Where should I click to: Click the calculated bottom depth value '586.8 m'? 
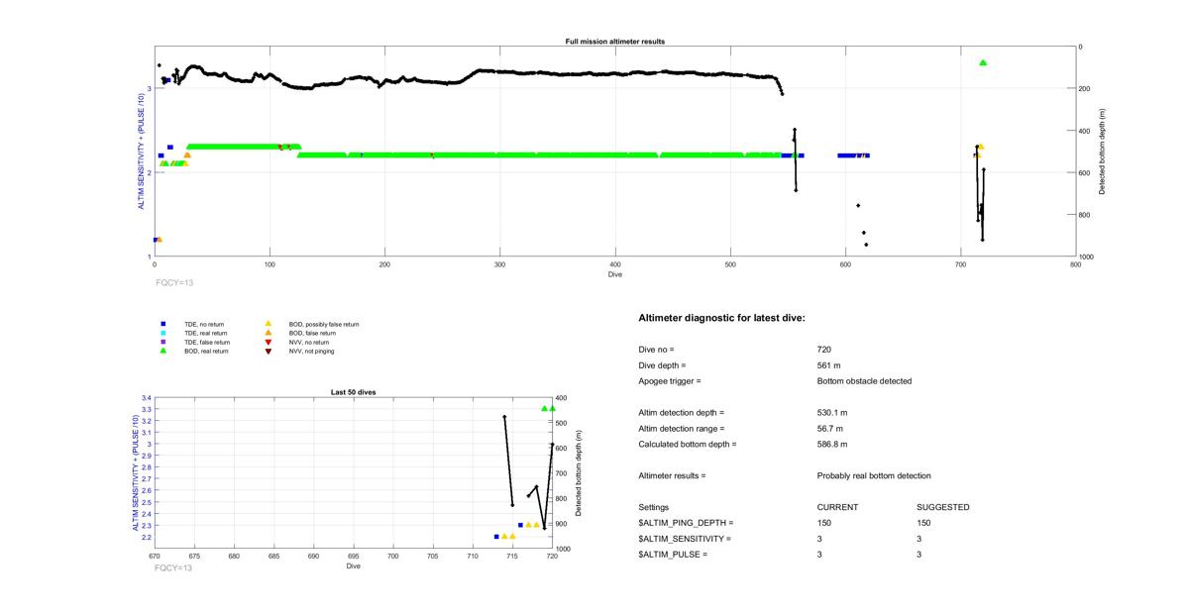[x=832, y=445]
